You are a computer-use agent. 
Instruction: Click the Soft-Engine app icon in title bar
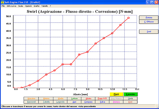point(2,2)
